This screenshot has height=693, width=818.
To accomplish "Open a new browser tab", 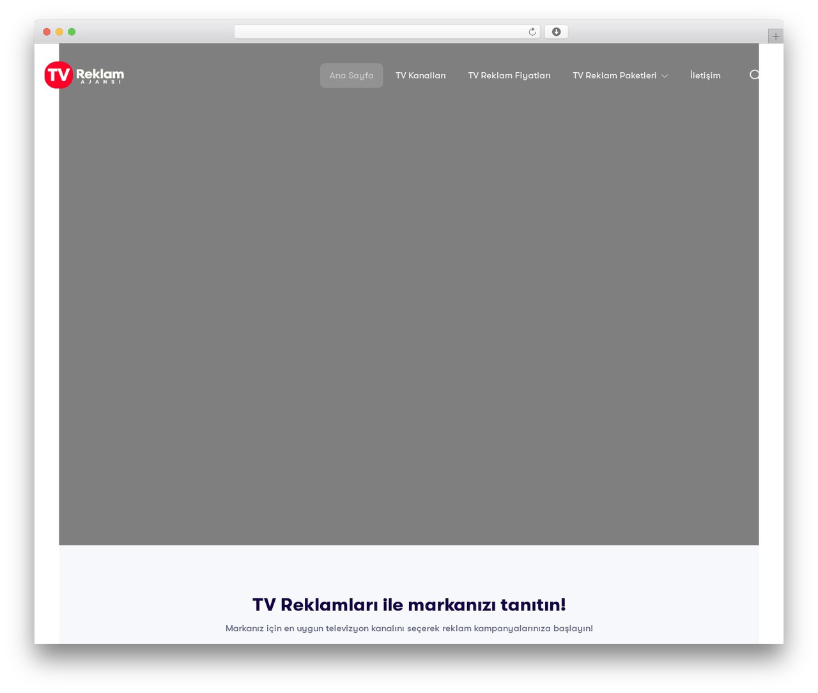I will click(x=775, y=36).
